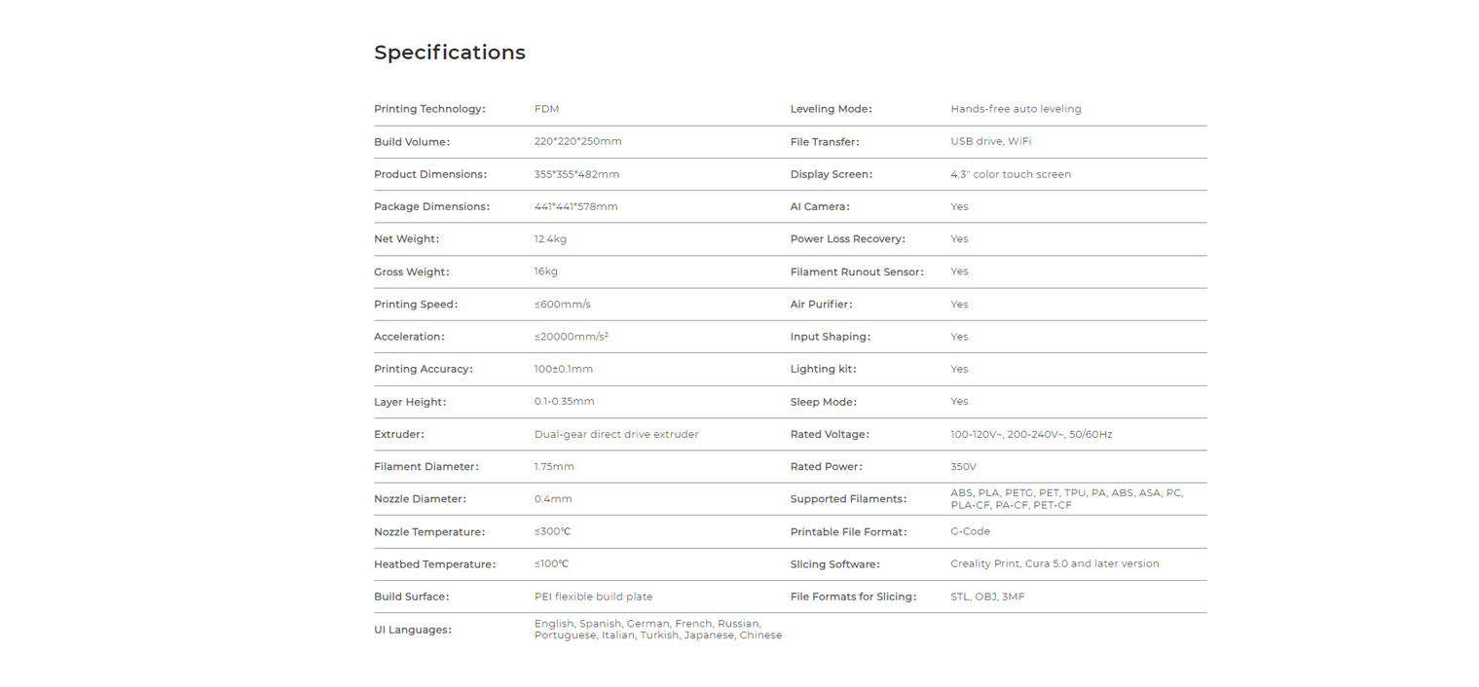1479x687 pixels.
Task: Click the Printing Technology label
Action: tap(429, 109)
